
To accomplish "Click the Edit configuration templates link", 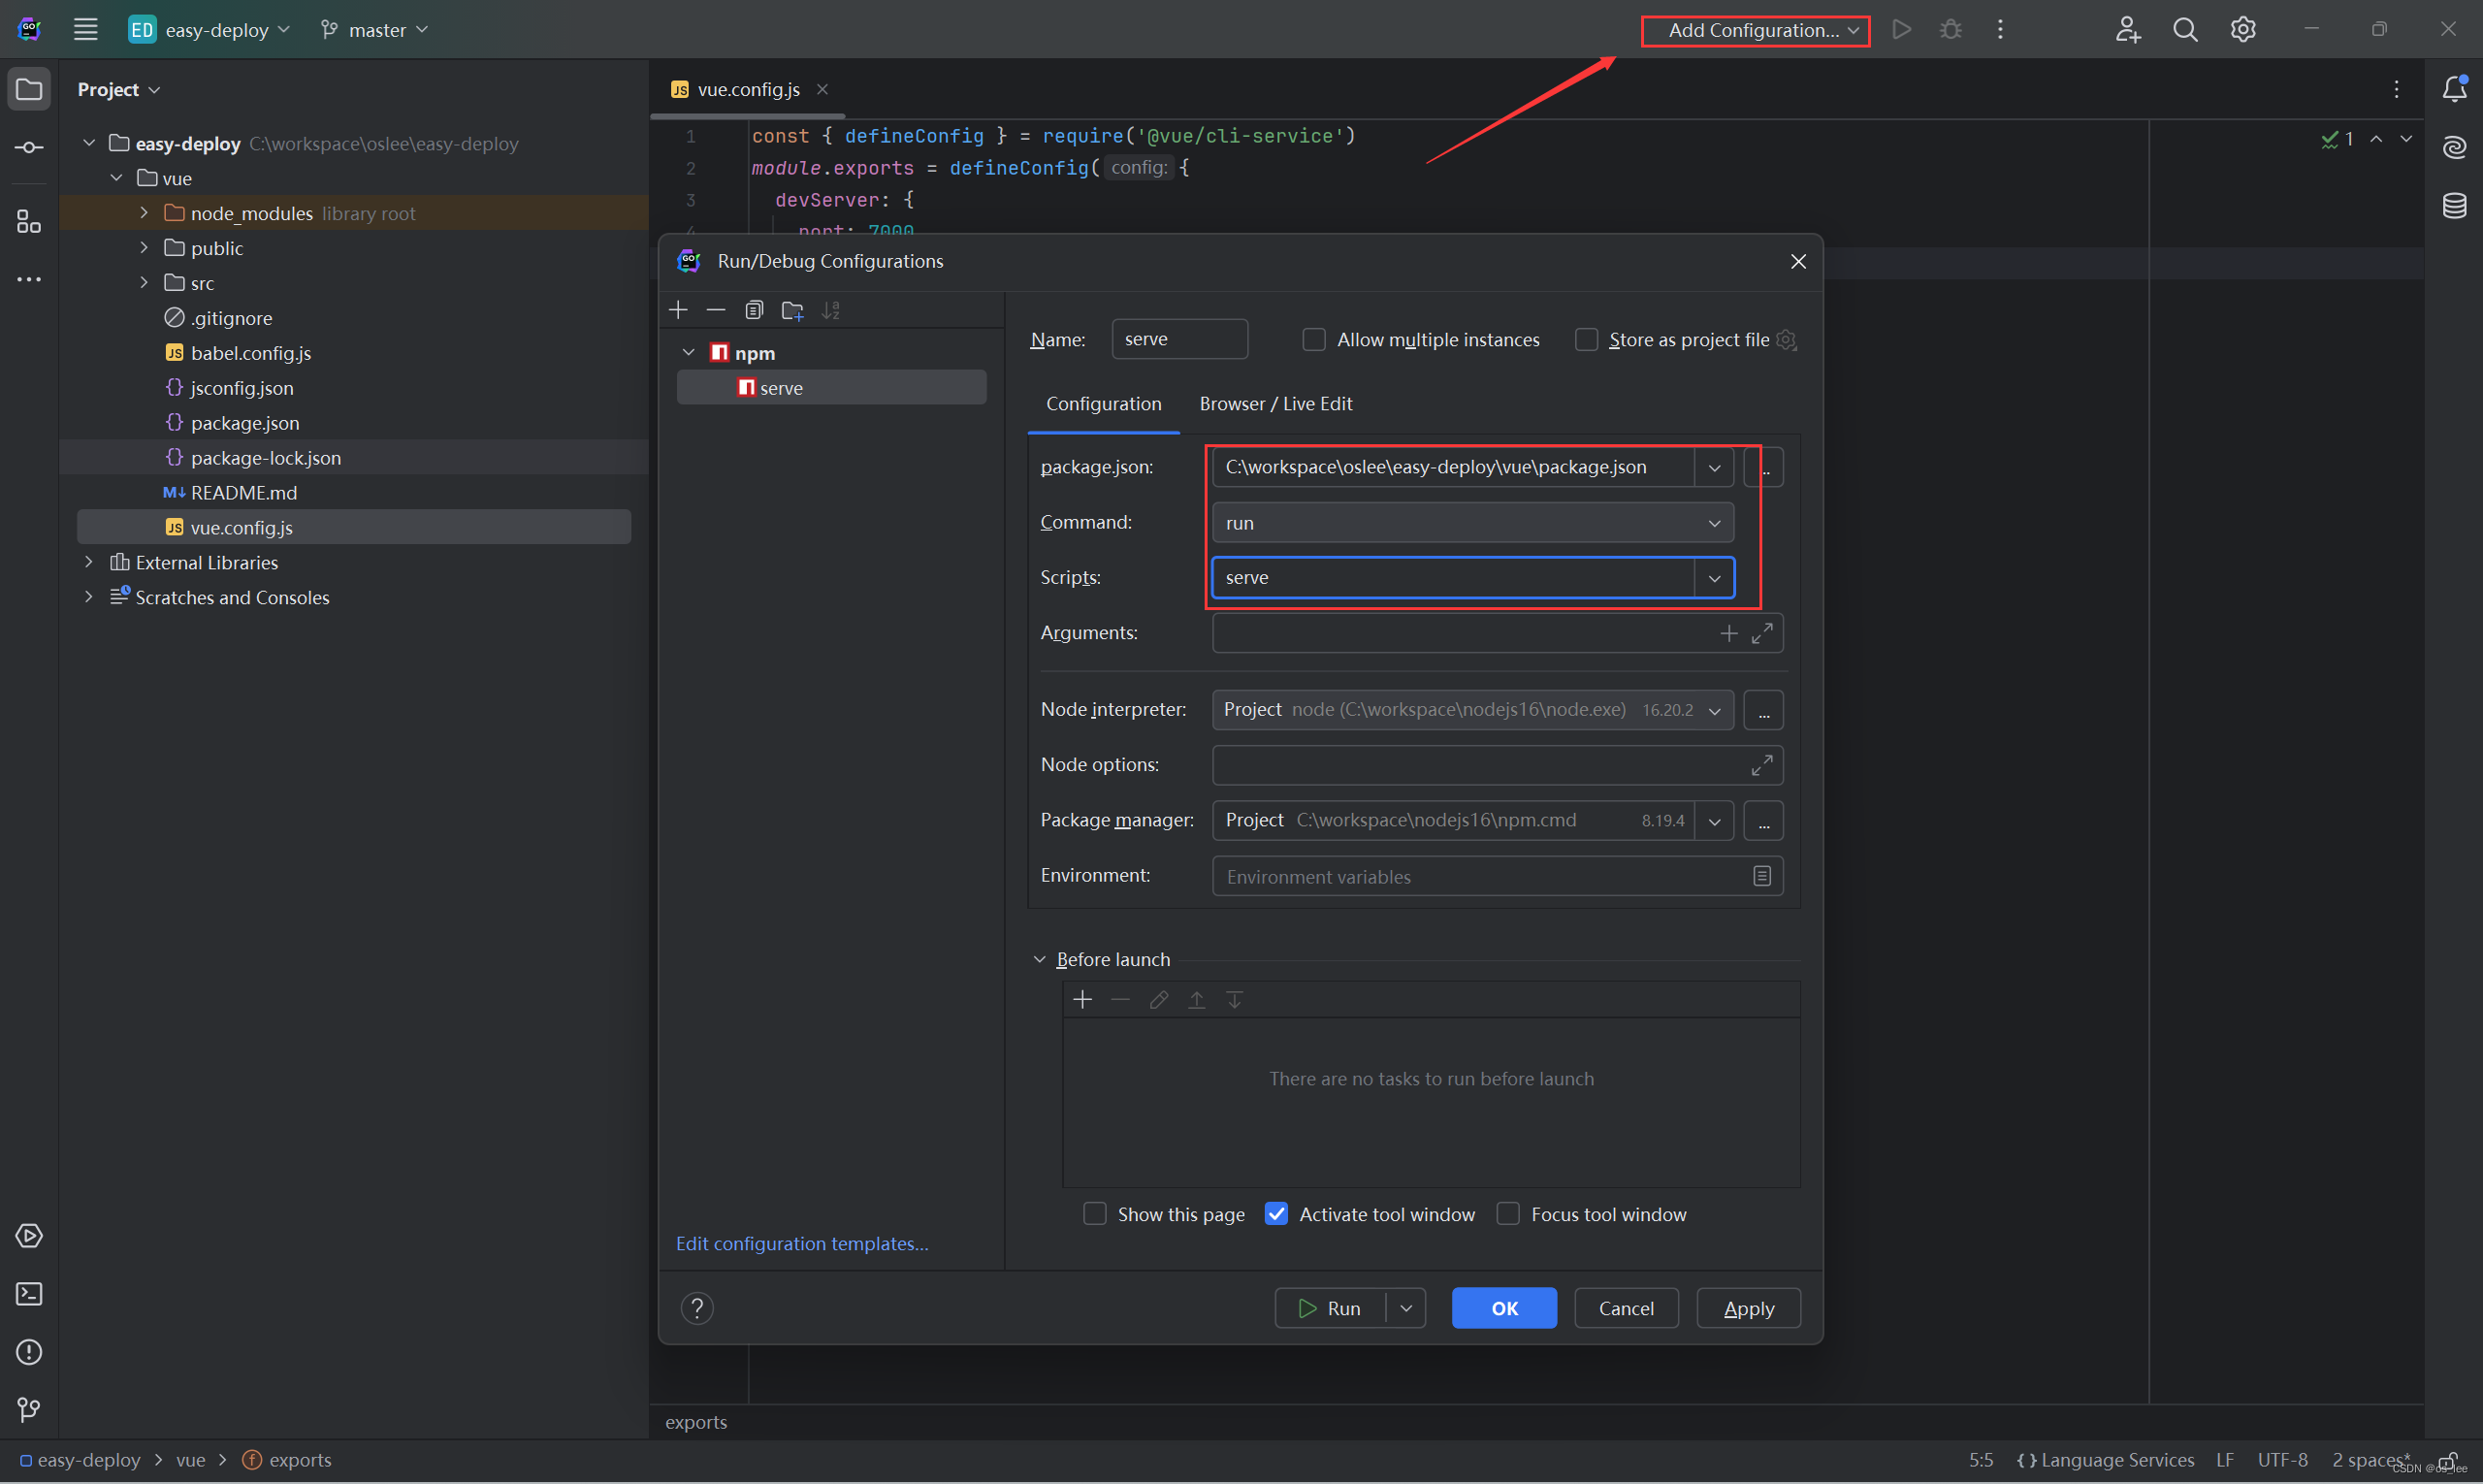I will tap(802, 1242).
